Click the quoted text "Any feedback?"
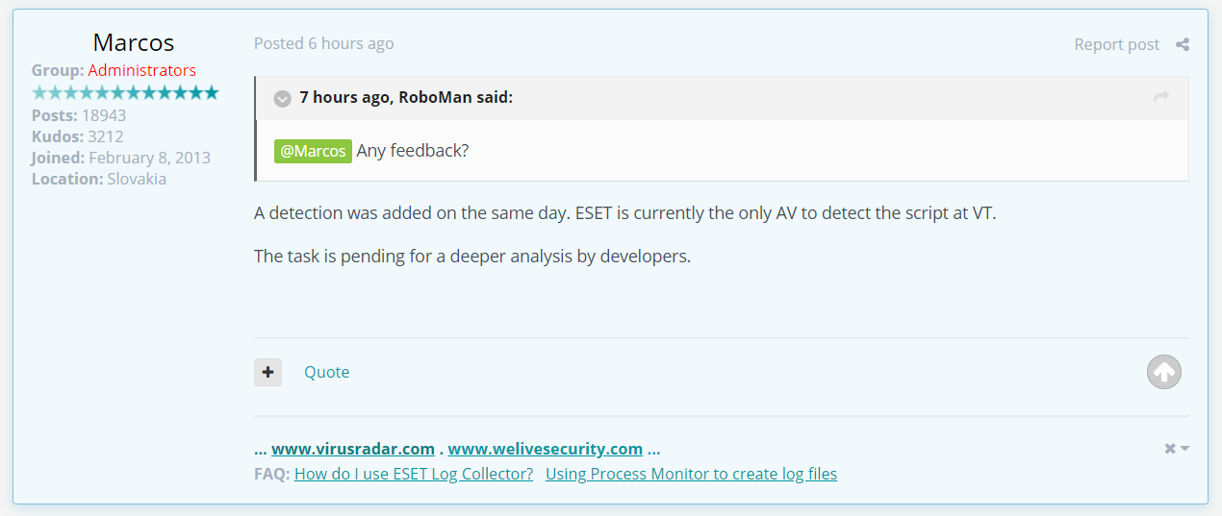1222x516 pixels. [413, 151]
